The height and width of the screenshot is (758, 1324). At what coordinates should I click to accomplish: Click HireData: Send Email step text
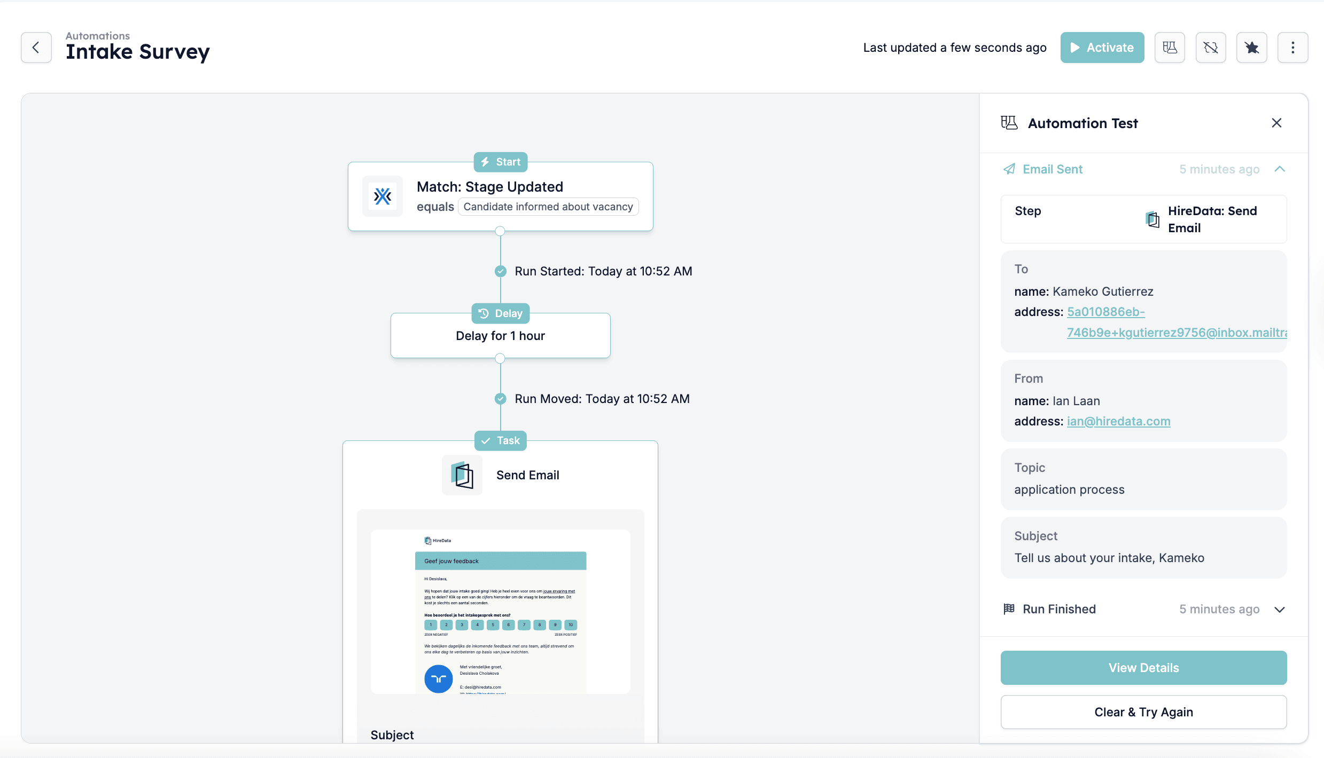pos(1212,219)
